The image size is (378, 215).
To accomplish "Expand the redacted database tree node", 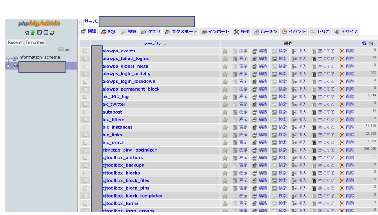I will point(8,66).
